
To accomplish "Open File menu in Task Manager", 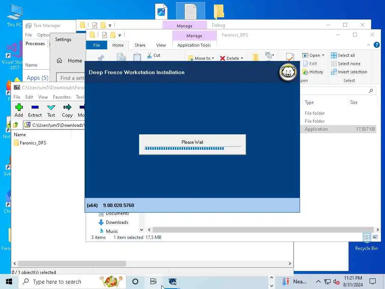I will click(x=29, y=35).
